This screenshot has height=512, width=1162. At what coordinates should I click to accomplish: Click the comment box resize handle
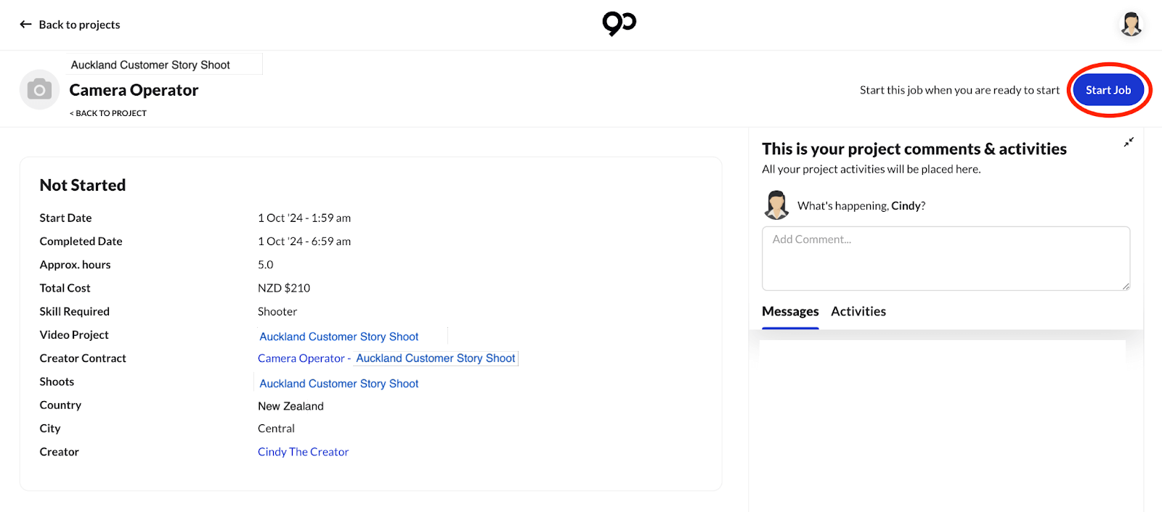[x=1126, y=286]
